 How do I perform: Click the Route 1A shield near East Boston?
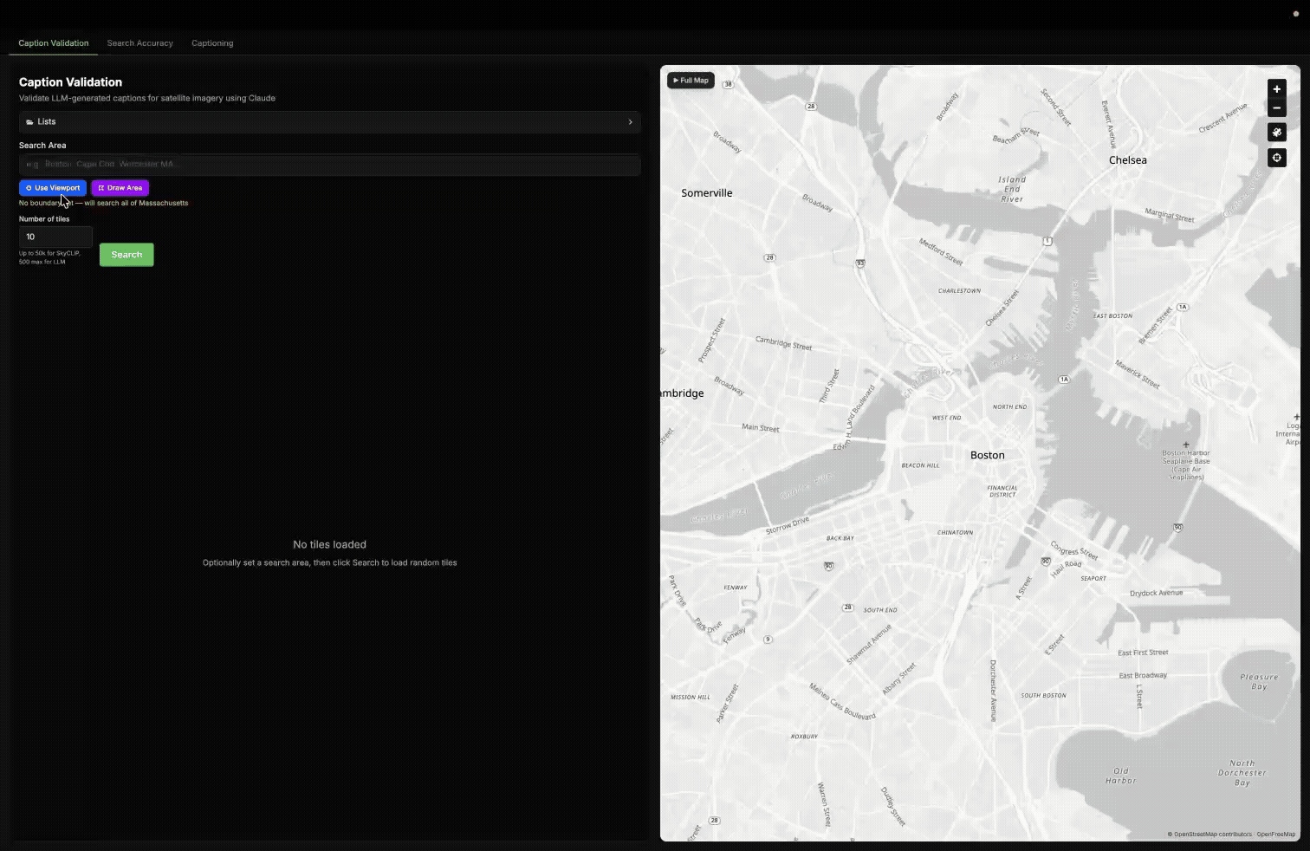click(1183, 308)
